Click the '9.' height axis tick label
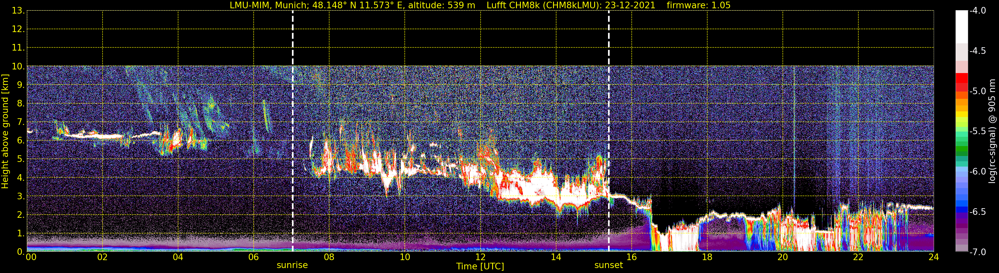999x273 pixels. (21, 85)
